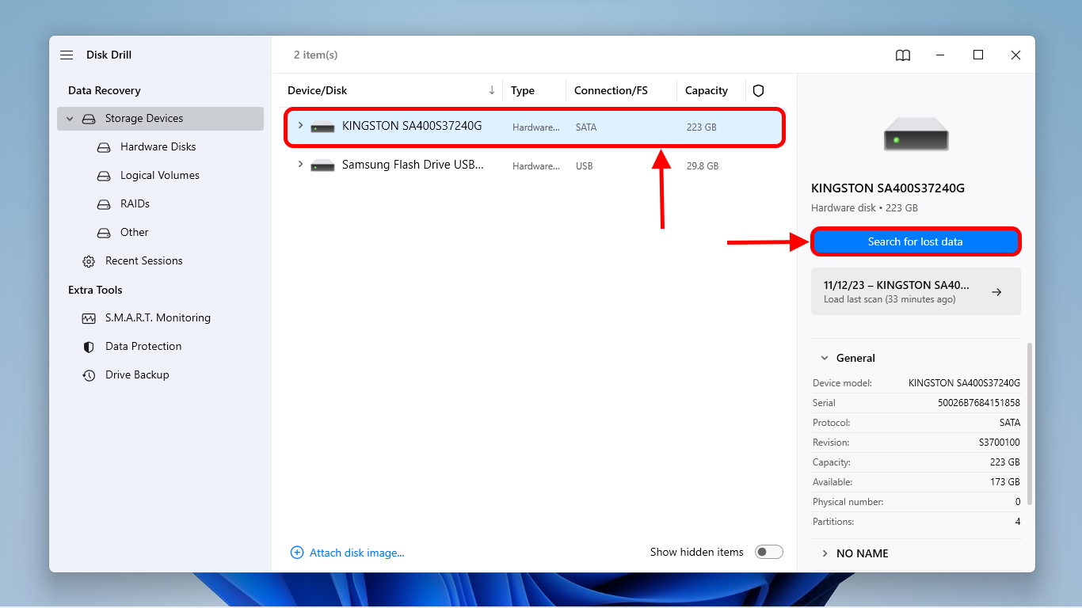
Task: Click the Hardware Disks disk icon
Action: click(x=104, y=147)
